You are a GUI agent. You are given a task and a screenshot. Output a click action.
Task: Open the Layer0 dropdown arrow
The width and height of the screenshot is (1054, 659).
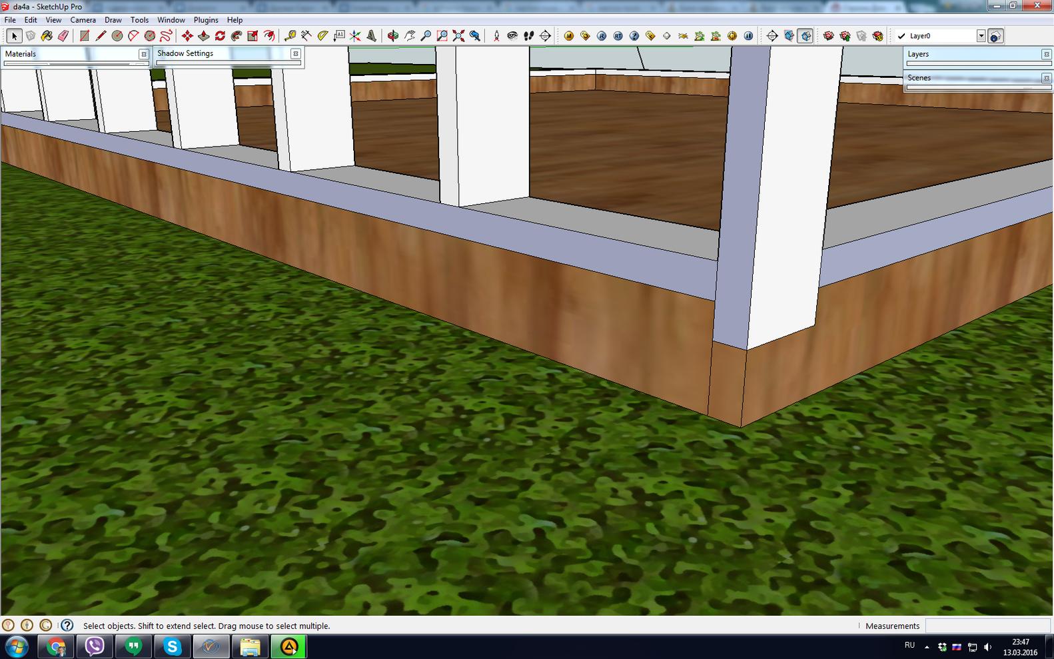click(x=981, y=36)
